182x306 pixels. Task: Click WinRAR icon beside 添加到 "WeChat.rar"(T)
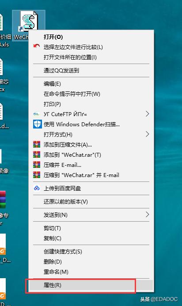(x=37, y=155)
